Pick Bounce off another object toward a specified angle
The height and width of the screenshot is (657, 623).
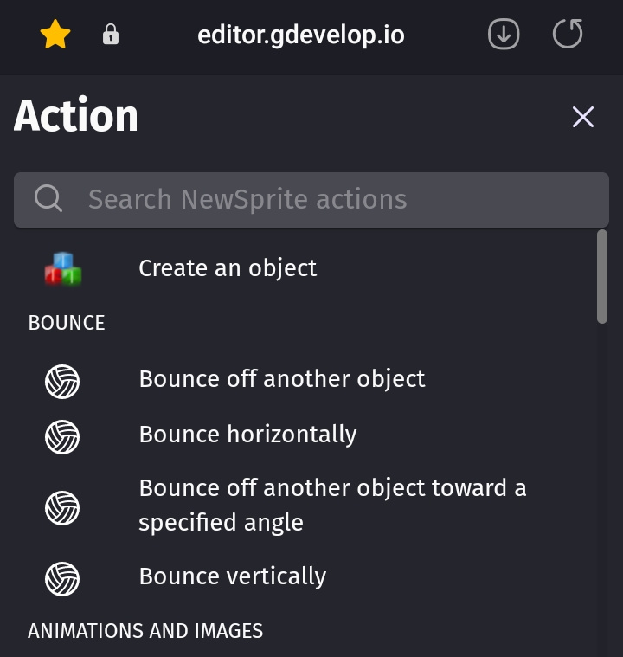(x=332, y=506)
